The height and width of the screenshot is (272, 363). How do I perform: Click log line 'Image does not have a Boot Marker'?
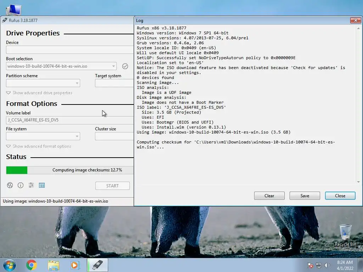pos(183,102)
